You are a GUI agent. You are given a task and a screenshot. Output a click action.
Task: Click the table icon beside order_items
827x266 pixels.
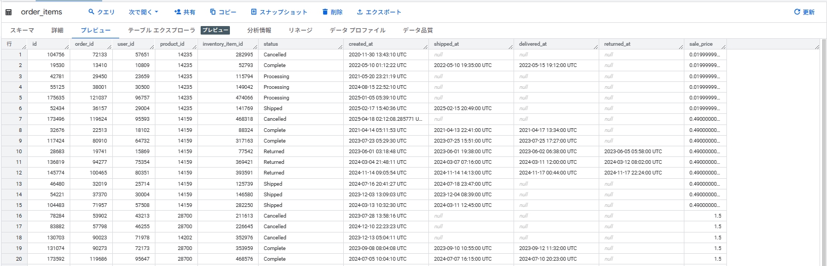(9, 12)
